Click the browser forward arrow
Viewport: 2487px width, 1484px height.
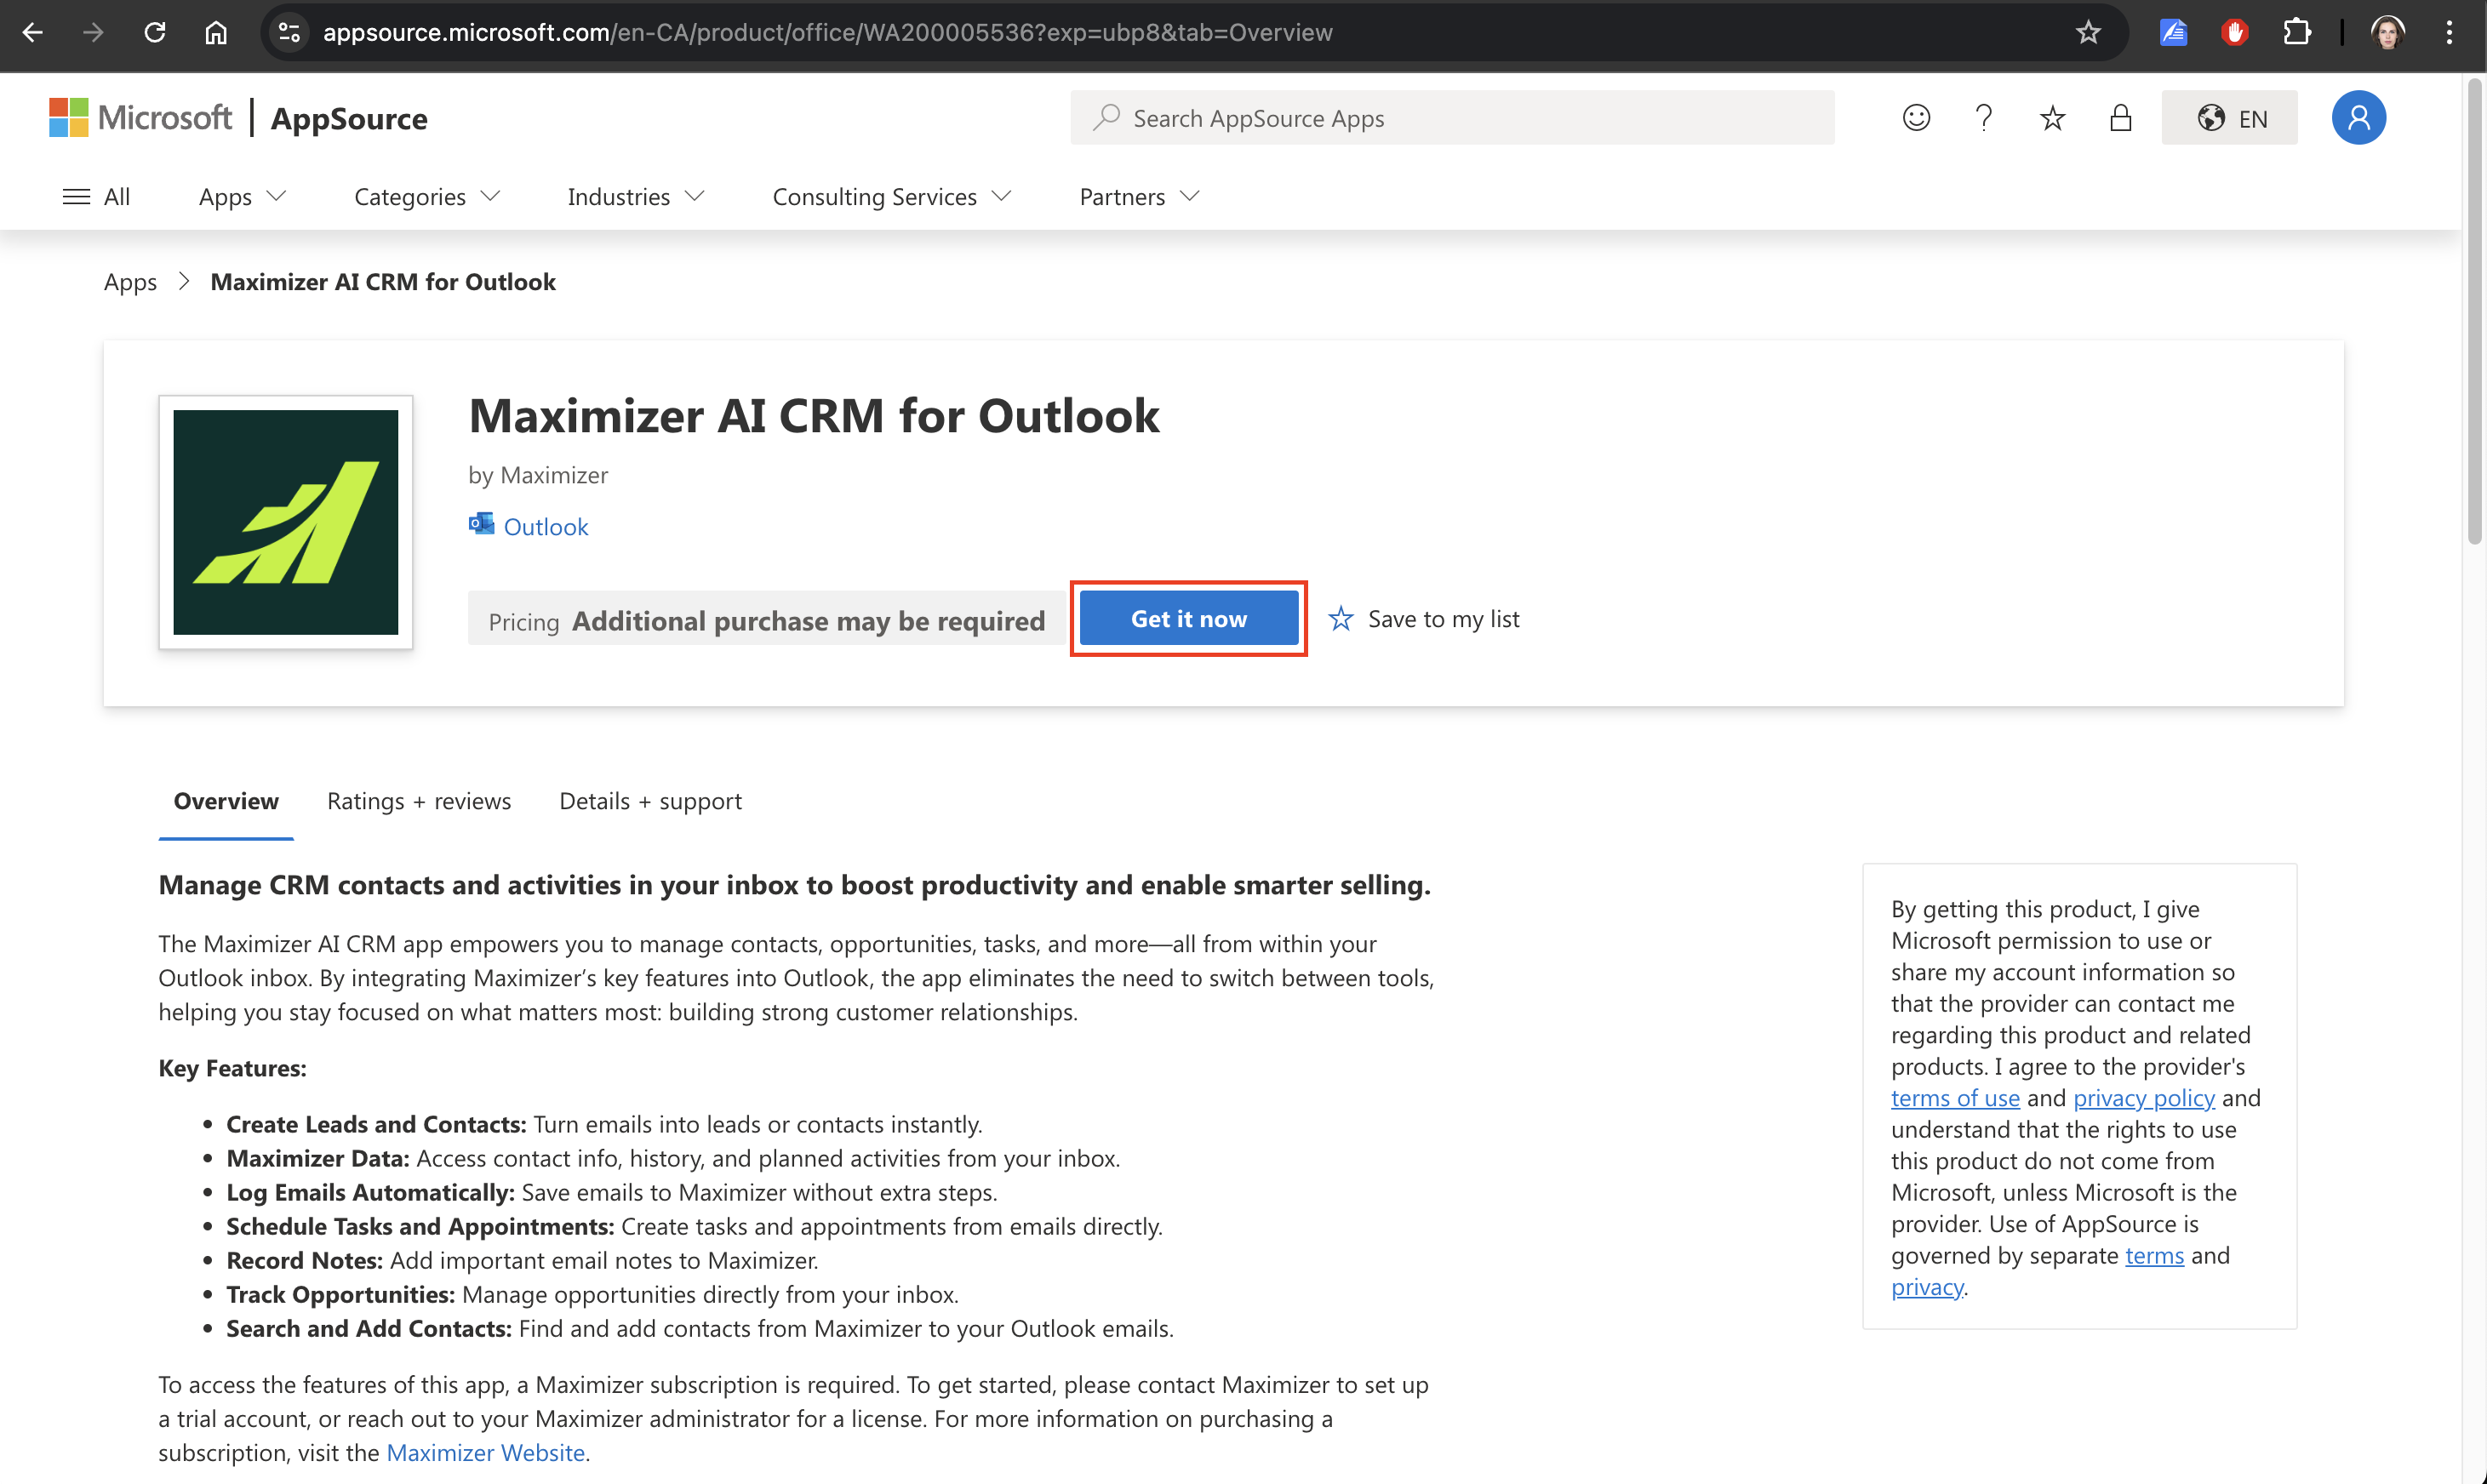pos(93,32)
